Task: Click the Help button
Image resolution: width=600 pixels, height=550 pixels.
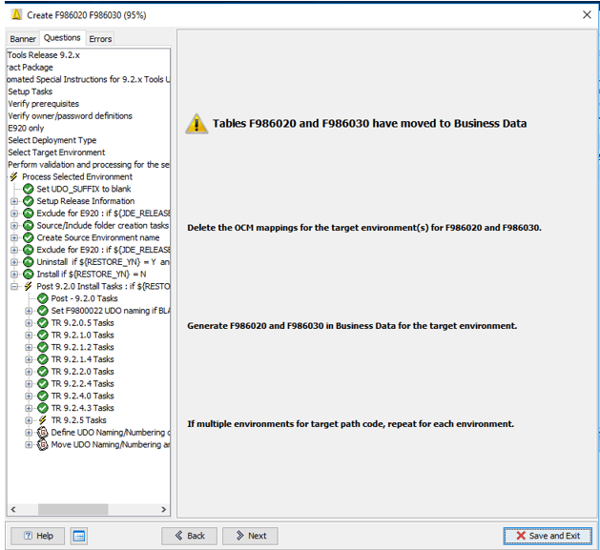Action: 38,536
